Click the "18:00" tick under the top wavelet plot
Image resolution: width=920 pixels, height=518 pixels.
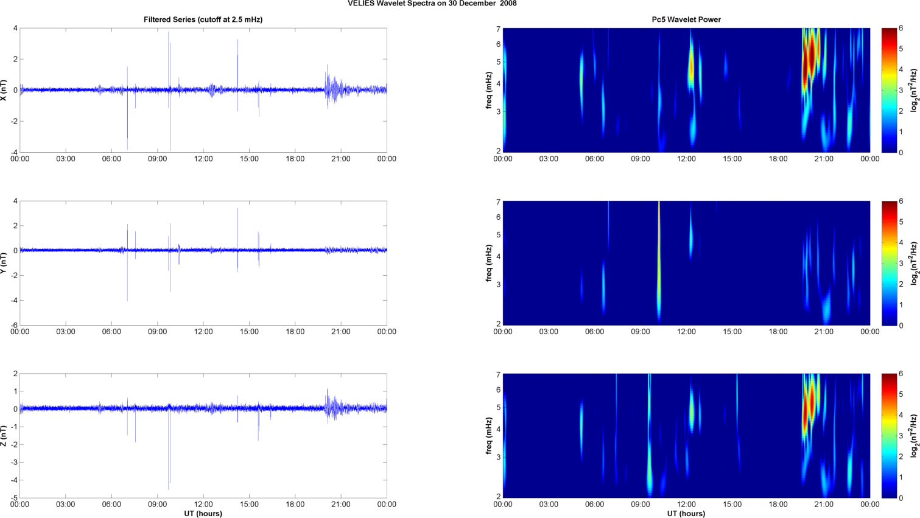click(x=778, y=159)
